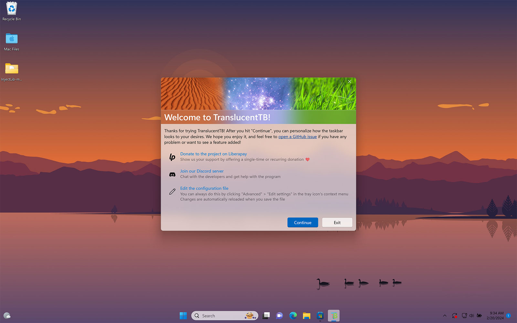517x323 pixels.
Task: Click the pencil edit icon
Action: 172,192
